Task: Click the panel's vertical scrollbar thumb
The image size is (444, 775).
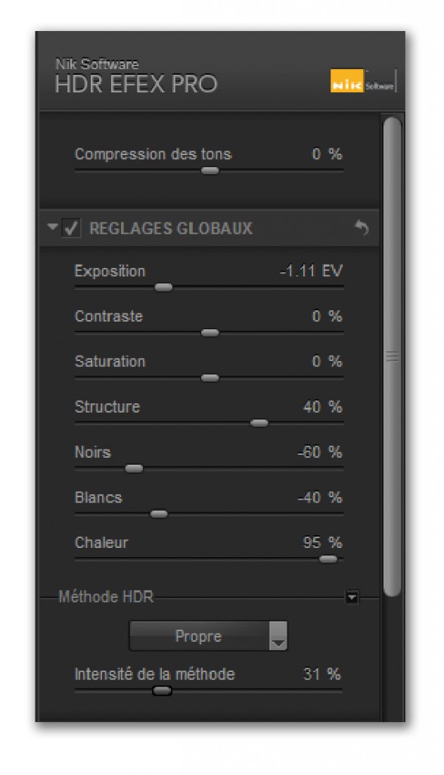Action: point(392,356)
